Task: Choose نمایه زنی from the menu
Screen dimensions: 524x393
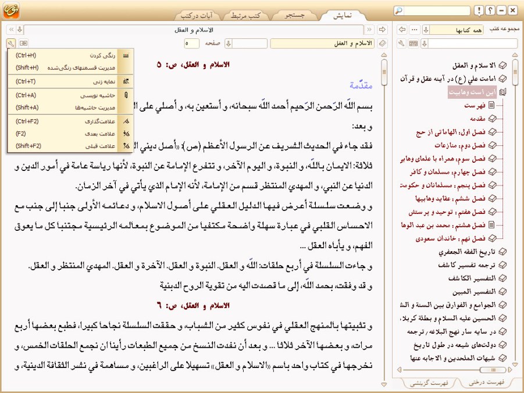Action: tap(70, 81)
